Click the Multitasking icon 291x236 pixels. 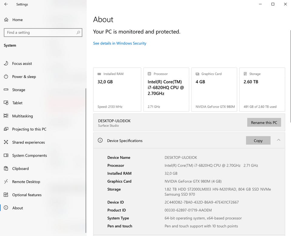coord(6,116)
